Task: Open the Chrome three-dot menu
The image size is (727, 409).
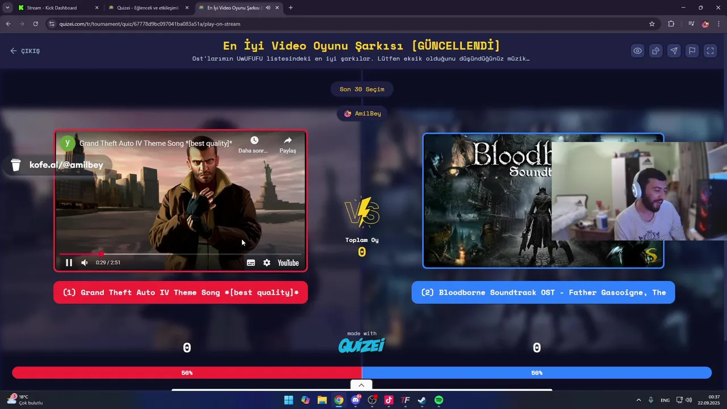Action: click(x=718, y=24)
